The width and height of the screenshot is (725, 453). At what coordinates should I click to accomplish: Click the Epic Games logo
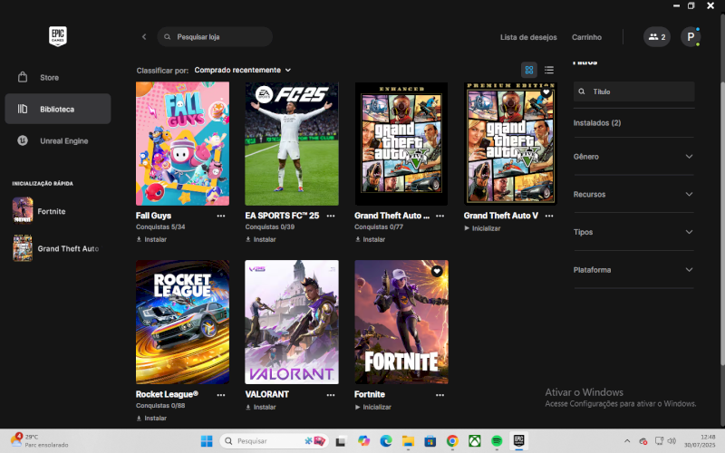click(x=58, y=36)
